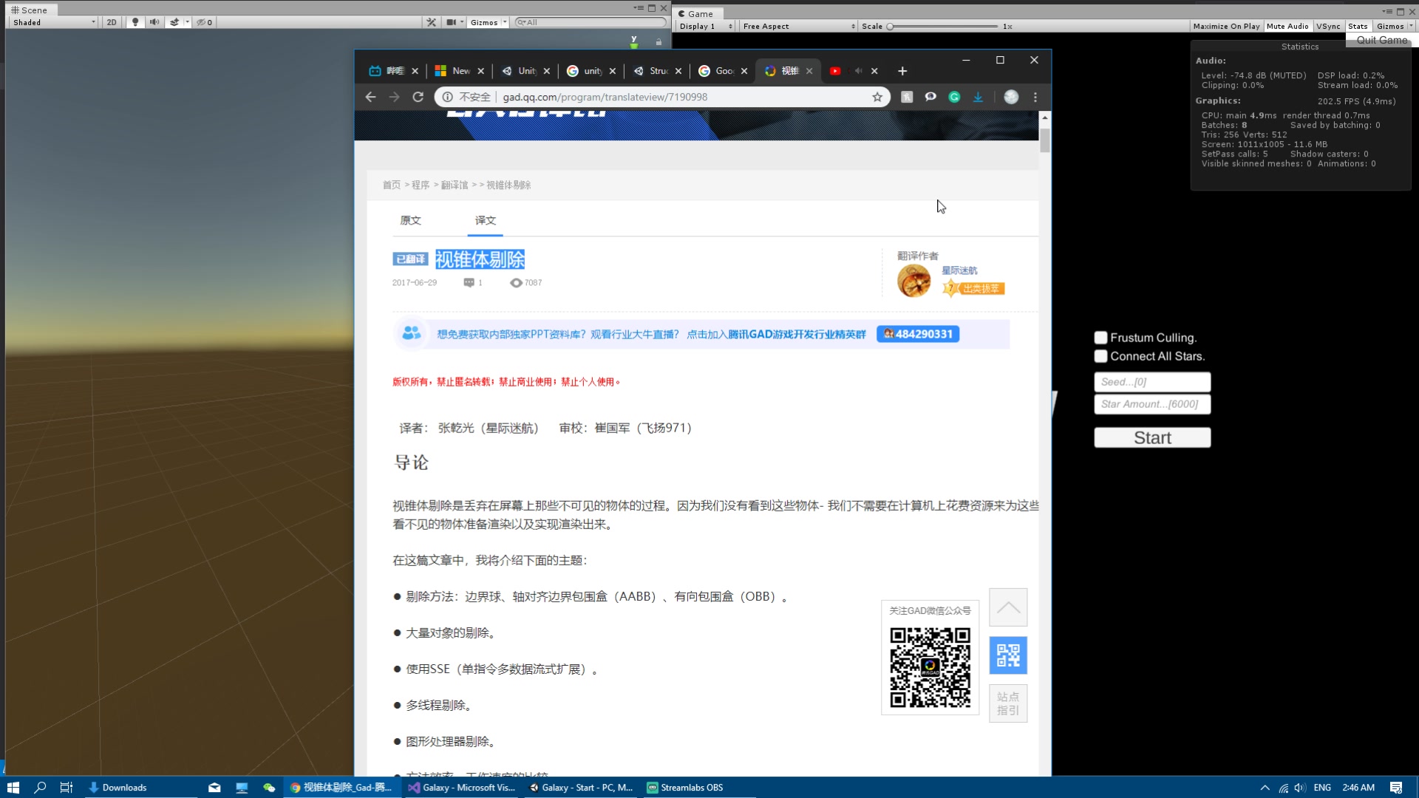This screenshot has width=1419, height=798.
Task: Click the Quit Game button
Action: (x=1381, y=40)
